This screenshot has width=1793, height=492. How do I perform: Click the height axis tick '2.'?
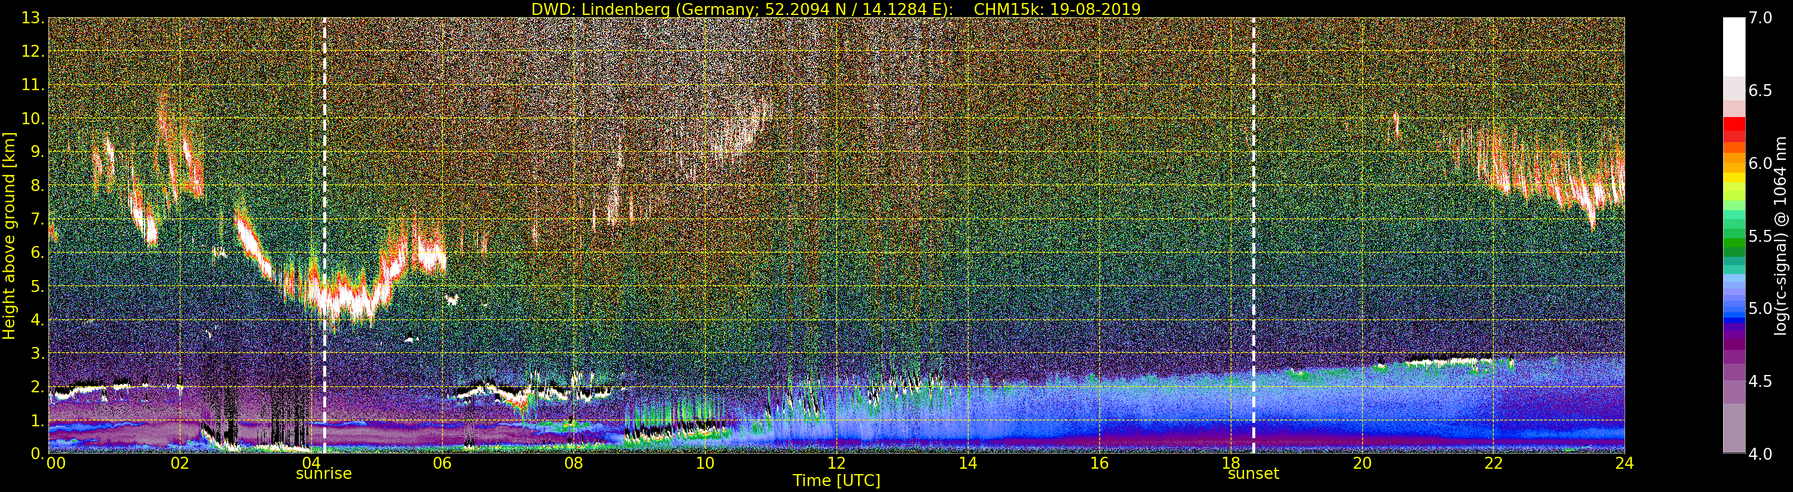click(x=38, y=386)
